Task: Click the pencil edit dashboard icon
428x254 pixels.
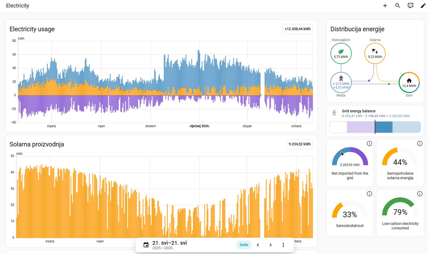Action: click(x=423, y=6)
